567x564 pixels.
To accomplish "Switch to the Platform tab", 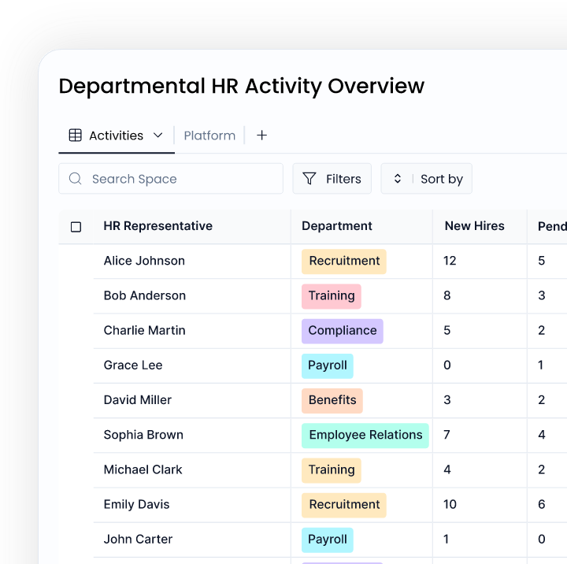I will [x=209, y=135].
